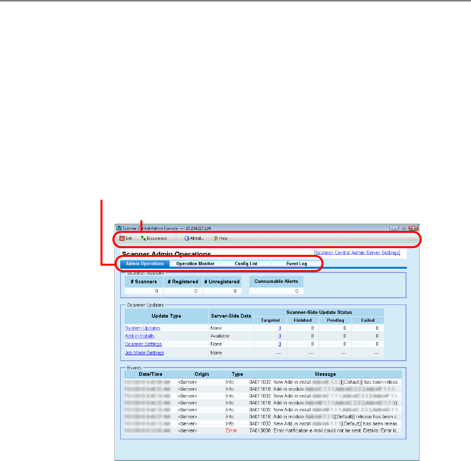Click the # Registered column header
This screenshot has height=461, width=471.
click(183, 281)
